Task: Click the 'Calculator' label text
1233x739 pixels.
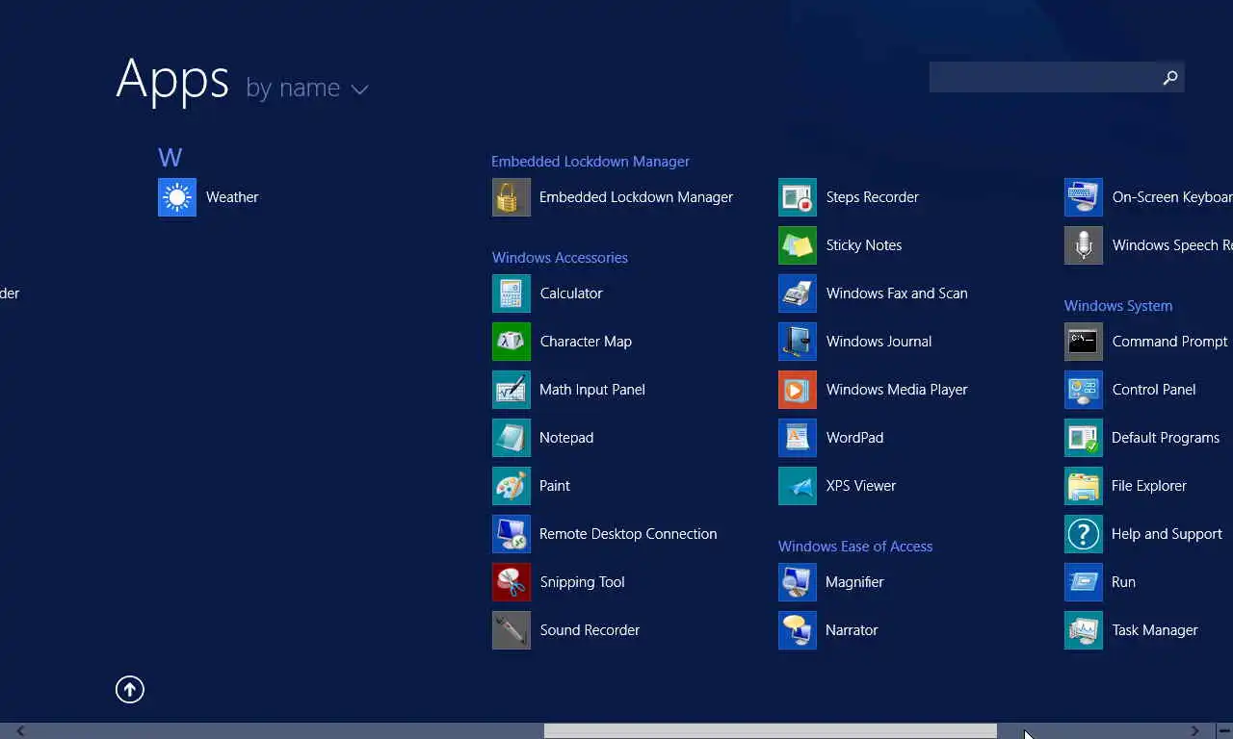Action: click(571, 293)
